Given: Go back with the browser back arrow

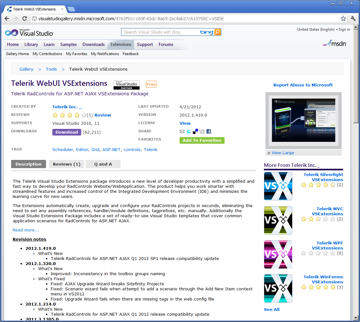Looking at the screenshot, I should [7, 19].
